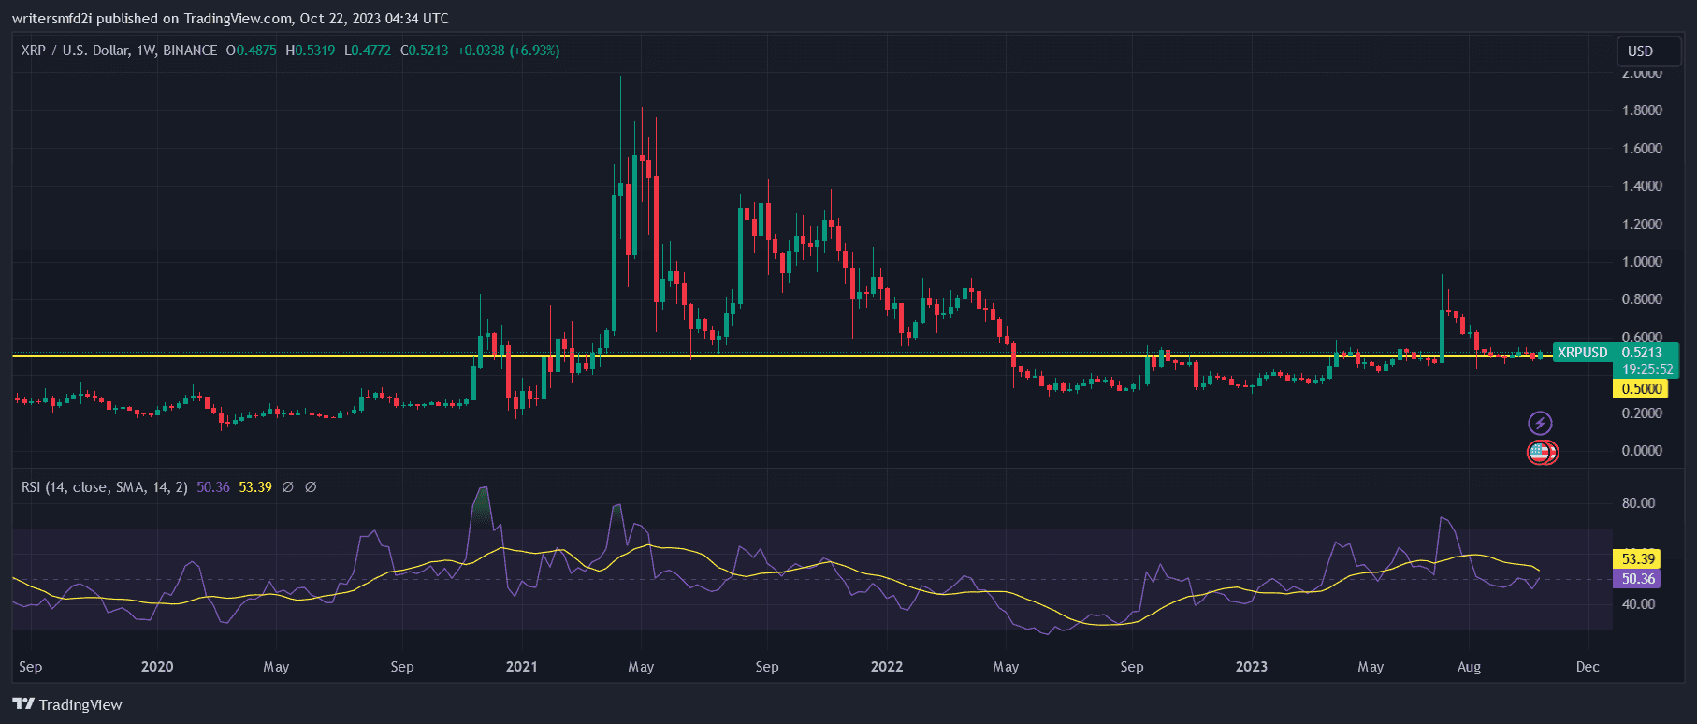Viewport: 1697px width, 724px height.
Task: Click the US flag economic event icon
Action: click(1539, 453)
